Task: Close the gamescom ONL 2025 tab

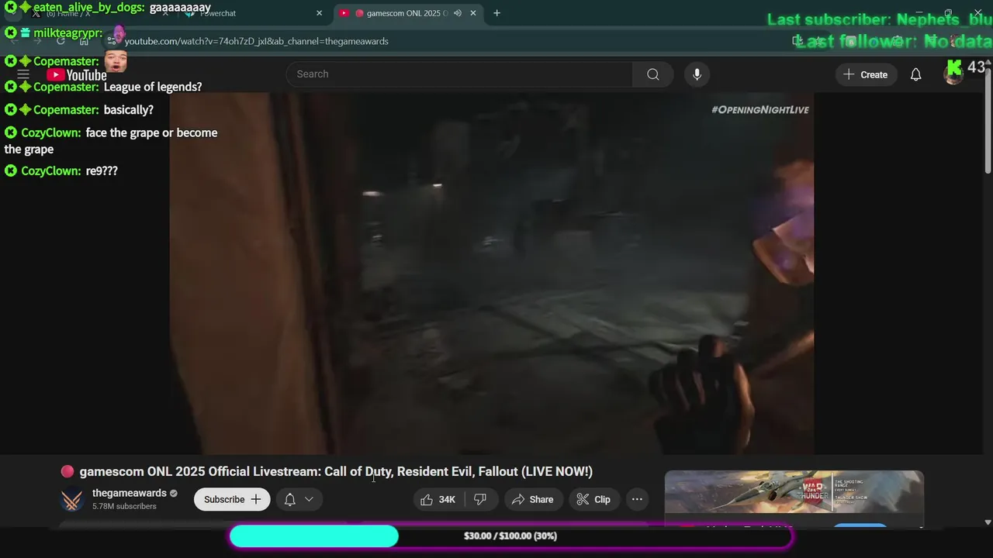Action: point(473,13)
